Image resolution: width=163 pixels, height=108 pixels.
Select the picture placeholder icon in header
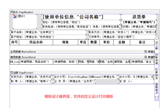click(15, 16)
